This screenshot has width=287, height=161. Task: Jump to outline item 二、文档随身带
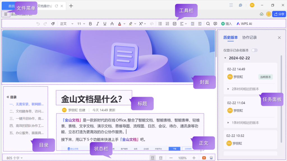27,111
